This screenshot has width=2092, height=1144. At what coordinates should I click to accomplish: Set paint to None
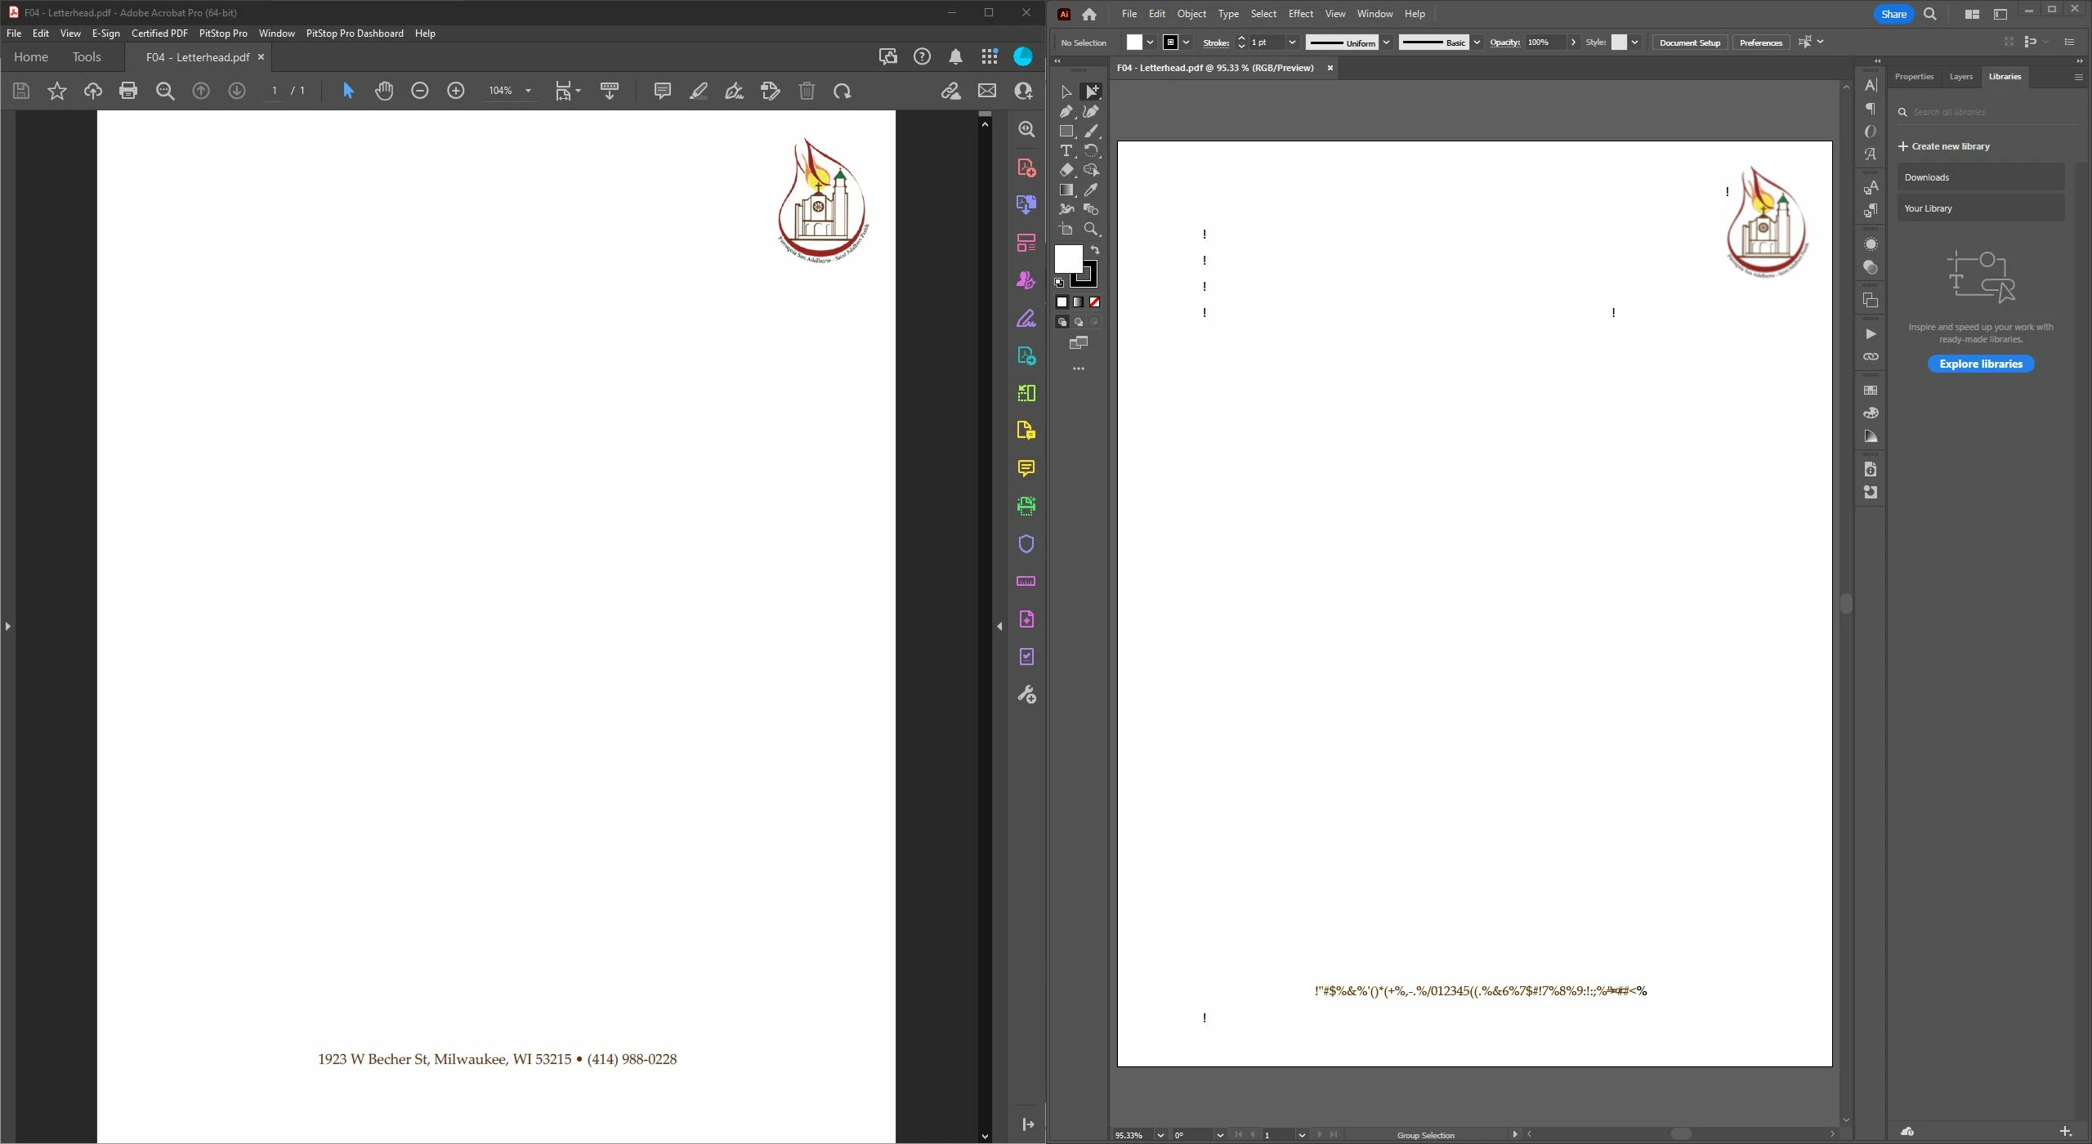coord(1094,302)
